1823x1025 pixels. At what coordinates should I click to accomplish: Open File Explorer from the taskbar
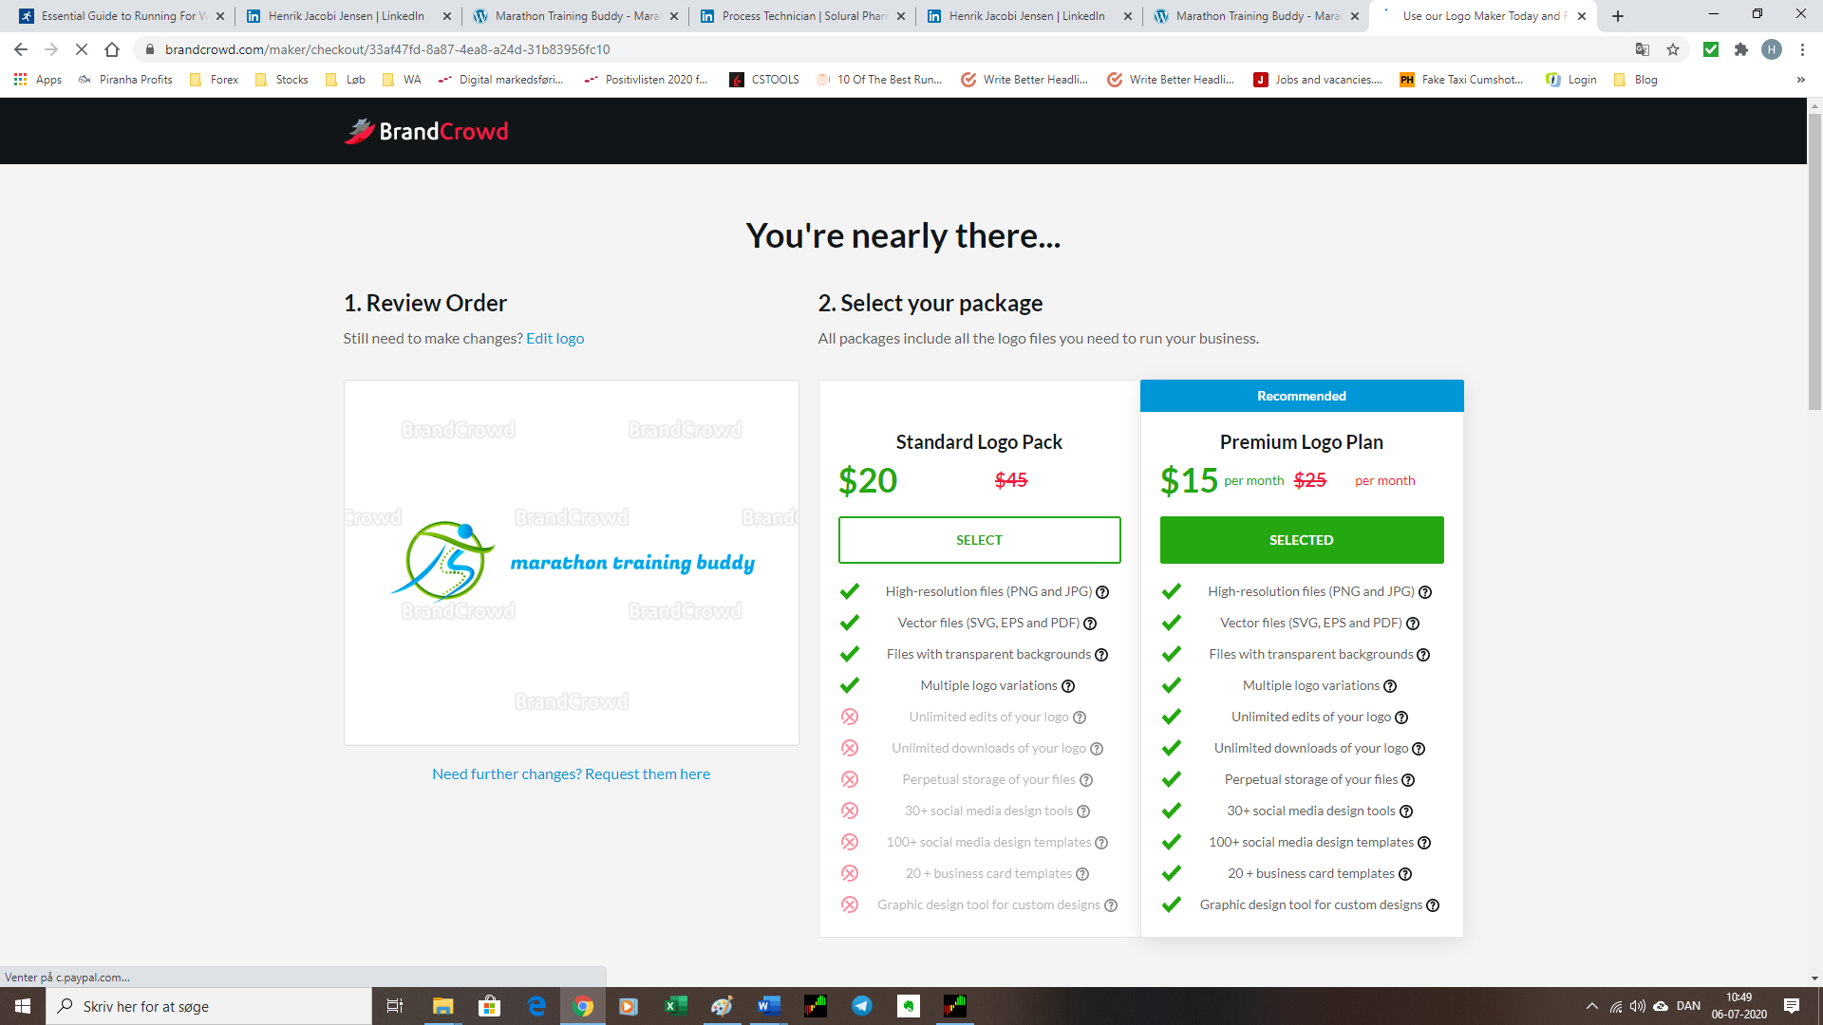(x=443, y=1006)
